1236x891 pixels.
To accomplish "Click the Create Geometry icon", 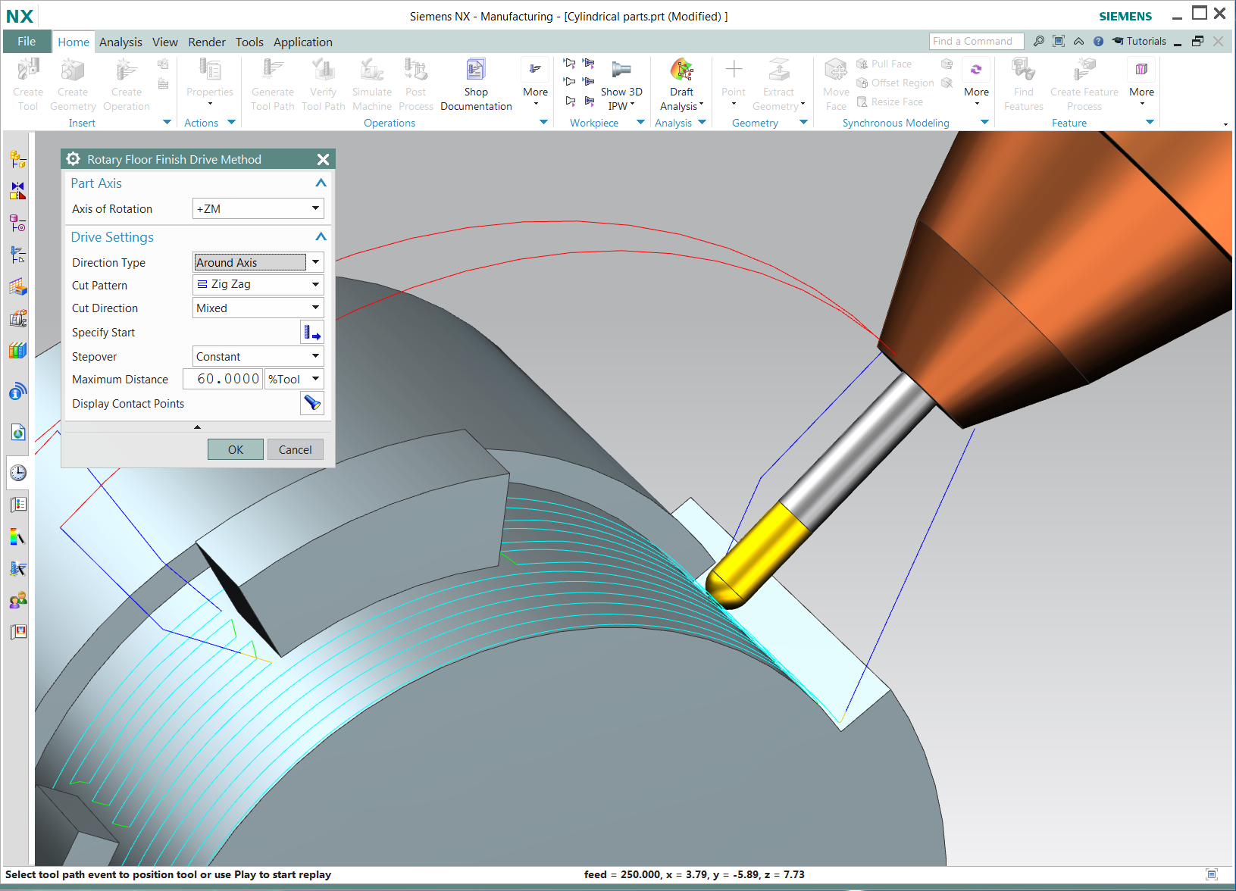I will click(x=73, y=70).
